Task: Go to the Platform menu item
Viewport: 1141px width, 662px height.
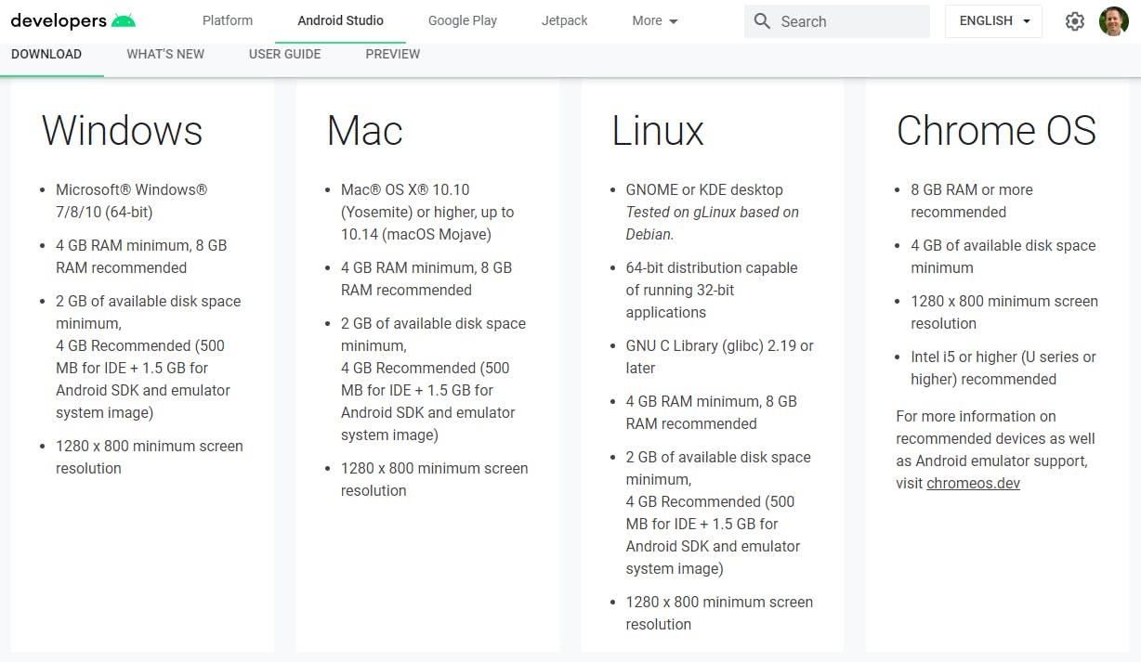Action: point(228,20)
